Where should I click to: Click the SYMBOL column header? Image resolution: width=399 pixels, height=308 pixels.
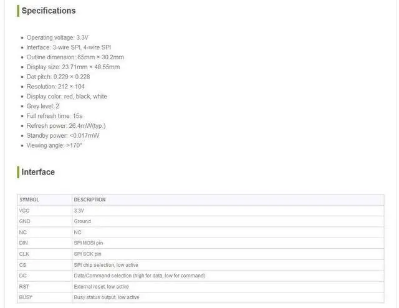point(29,200)
